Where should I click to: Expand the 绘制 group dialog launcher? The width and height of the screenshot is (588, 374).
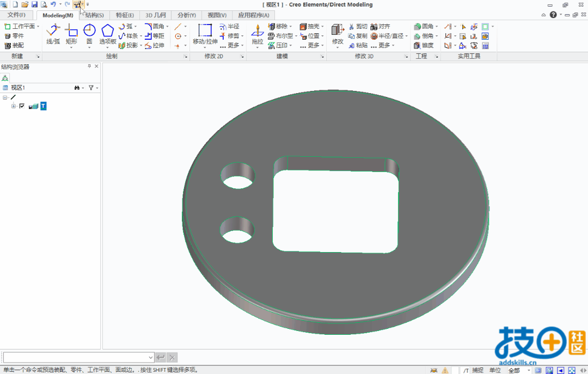pos(185,56)
